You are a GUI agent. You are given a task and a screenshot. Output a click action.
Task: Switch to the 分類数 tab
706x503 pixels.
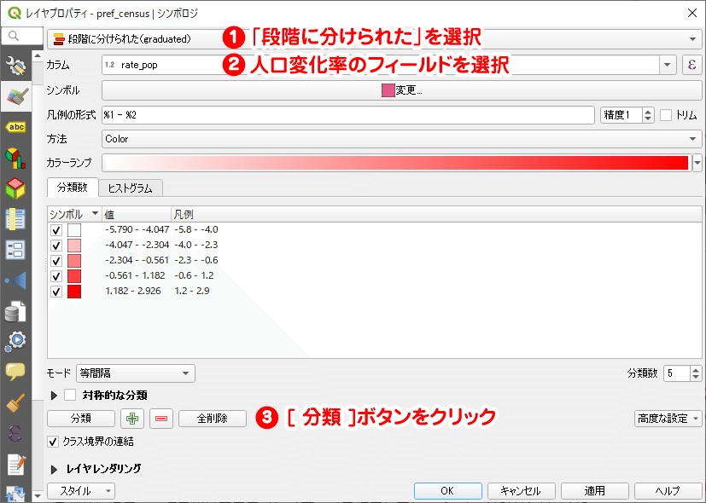pyautogui.click(x=73, y=188)
